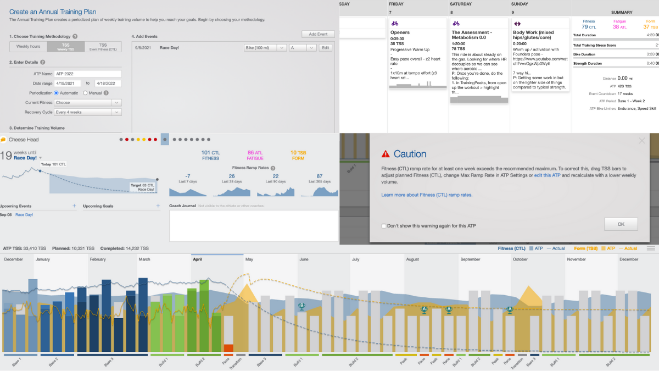Click the strength icon on Body Work workout
659x371 pixels.
(518, 24)
